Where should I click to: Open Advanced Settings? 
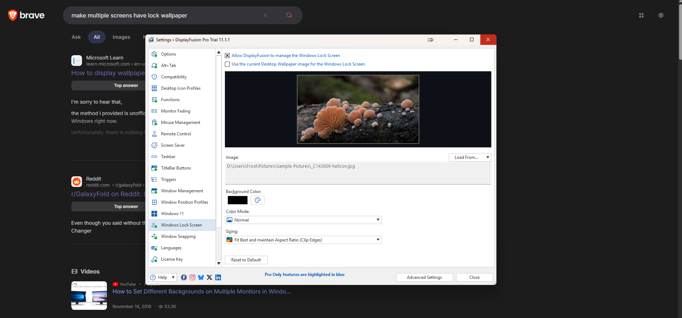coord(424,277)
